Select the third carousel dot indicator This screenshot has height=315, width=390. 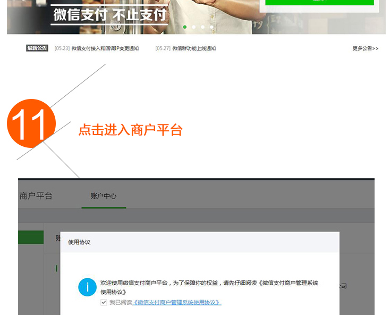click(203, 27)
